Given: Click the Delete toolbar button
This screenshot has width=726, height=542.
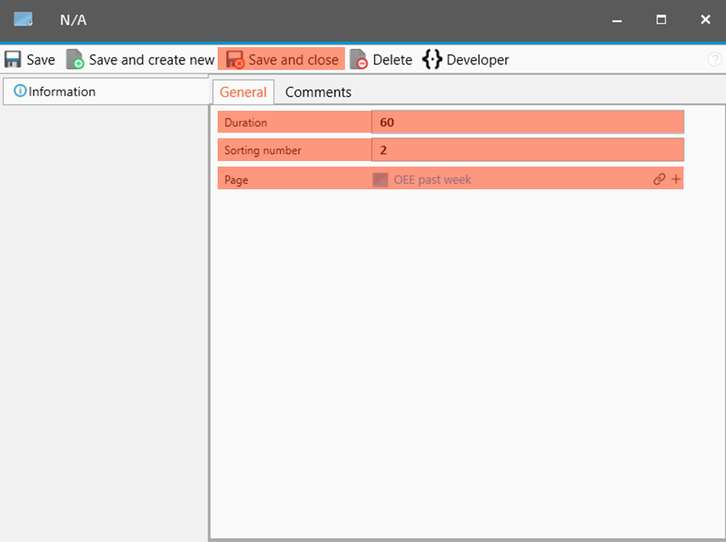Looking at the screenshot, I should [x=382, y=60].
